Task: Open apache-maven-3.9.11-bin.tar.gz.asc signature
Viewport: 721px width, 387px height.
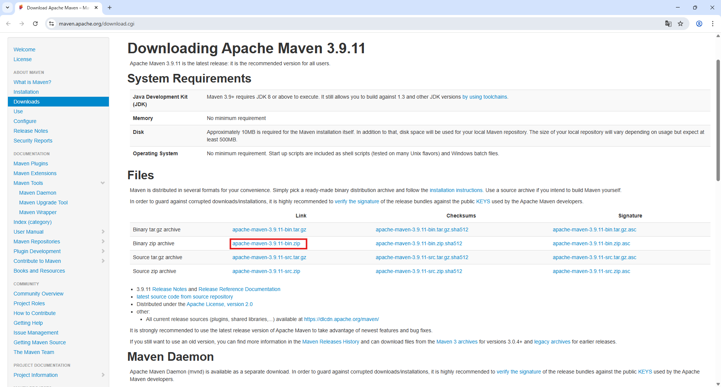Action: [x=594, y=229]
